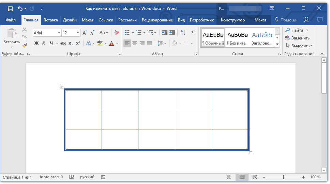This screenshot has height=184, width=330.
Task: Switch to the Вставка tab
Action: tap(51, 20)
